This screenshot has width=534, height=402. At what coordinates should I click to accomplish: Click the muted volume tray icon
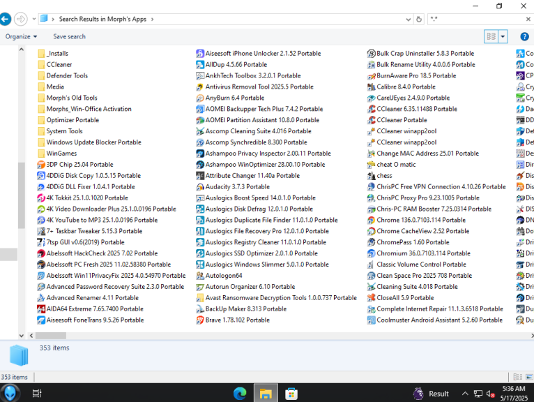[x=490, y=394]
